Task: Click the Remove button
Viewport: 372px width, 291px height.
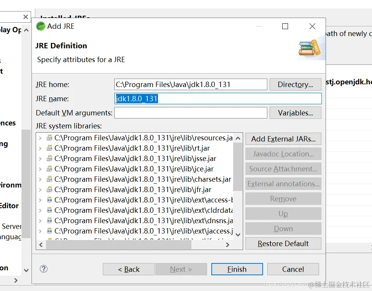Action: [x=283, y=199]
